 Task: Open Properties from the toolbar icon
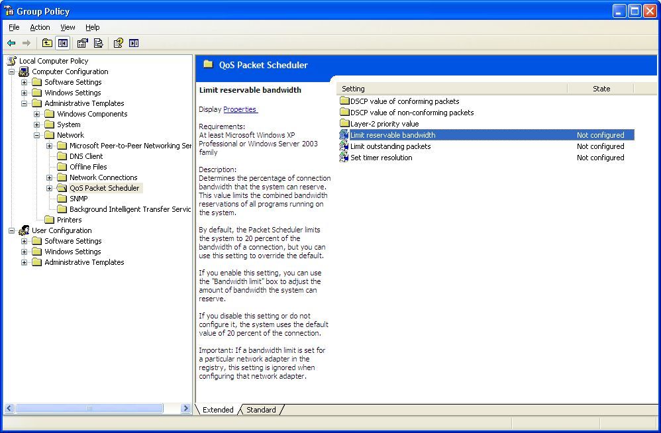[x=83, y=43]
